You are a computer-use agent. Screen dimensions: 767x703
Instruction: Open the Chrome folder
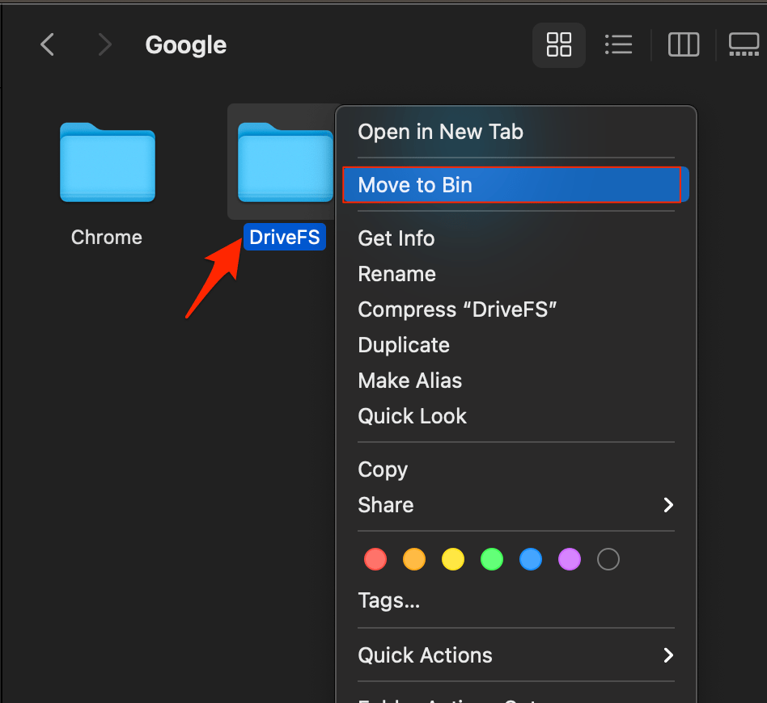(x=107, y=162)
